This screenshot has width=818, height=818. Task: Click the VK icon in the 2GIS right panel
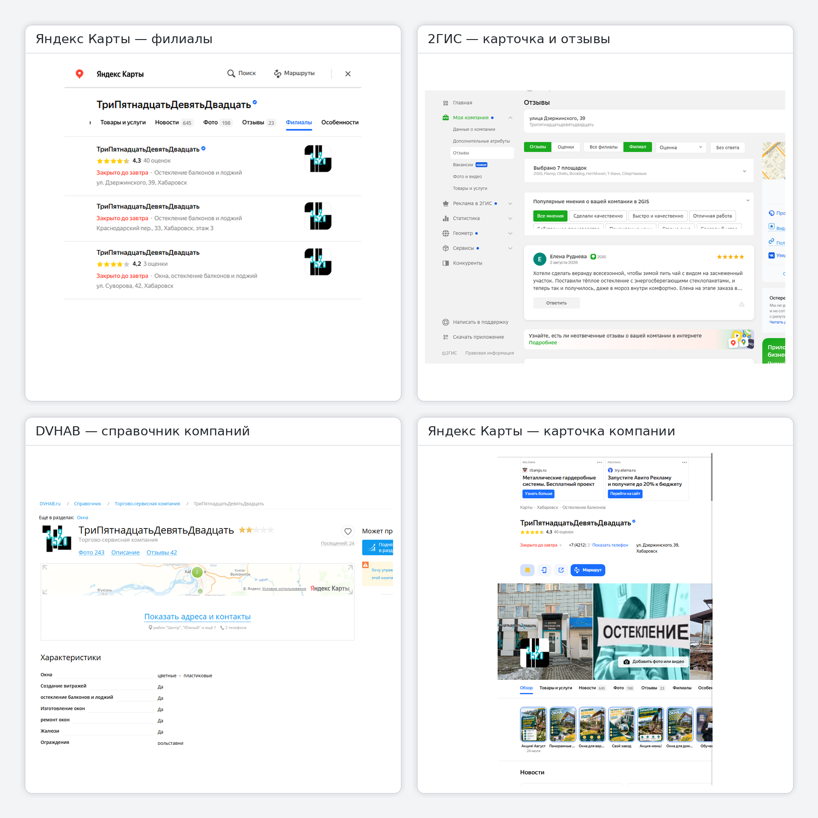coord(771,255)
